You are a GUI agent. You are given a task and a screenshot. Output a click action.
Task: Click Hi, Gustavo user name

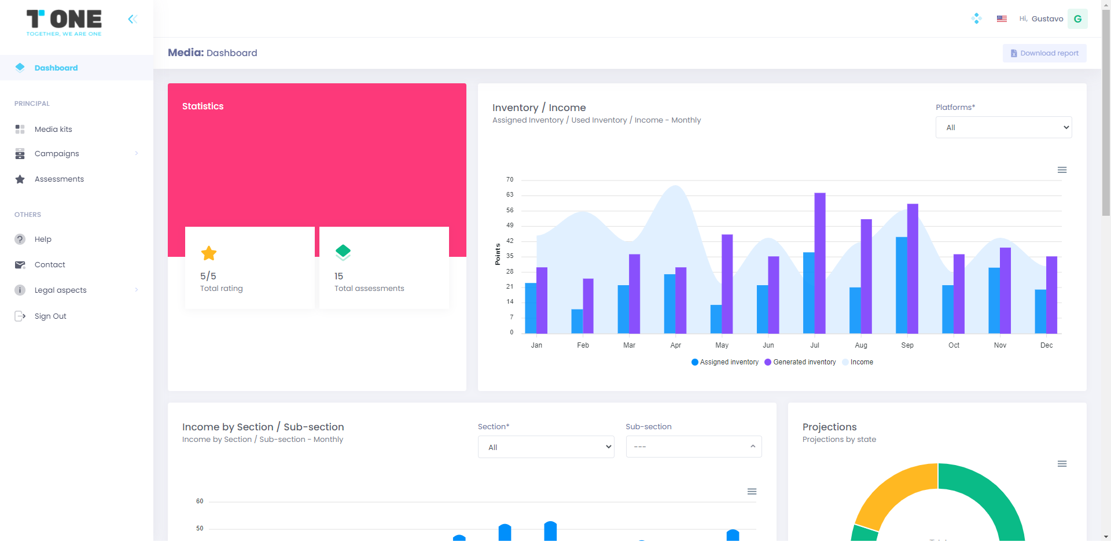1041,19
